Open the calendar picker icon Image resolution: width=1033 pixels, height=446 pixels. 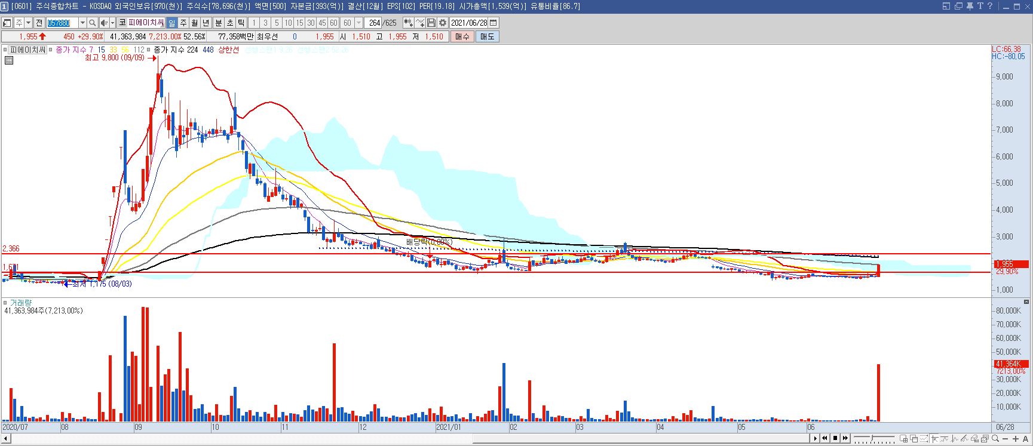[x=493, y=23]
